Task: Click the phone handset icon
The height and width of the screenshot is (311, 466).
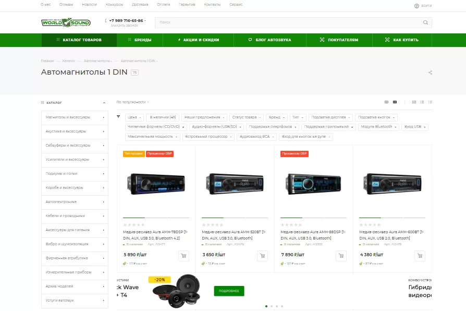Action: tap(106, 20)
